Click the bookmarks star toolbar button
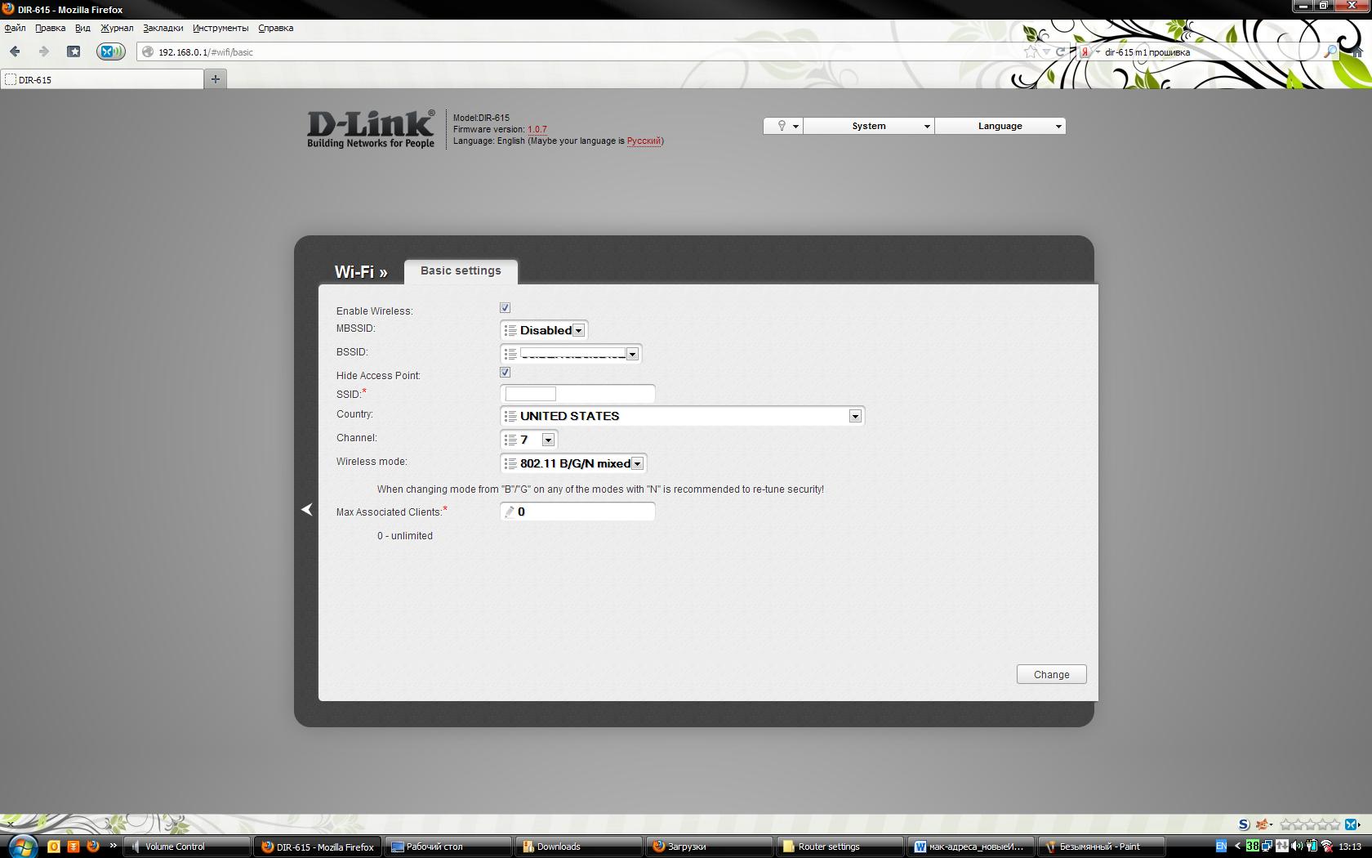 click(x=73, y=51)
